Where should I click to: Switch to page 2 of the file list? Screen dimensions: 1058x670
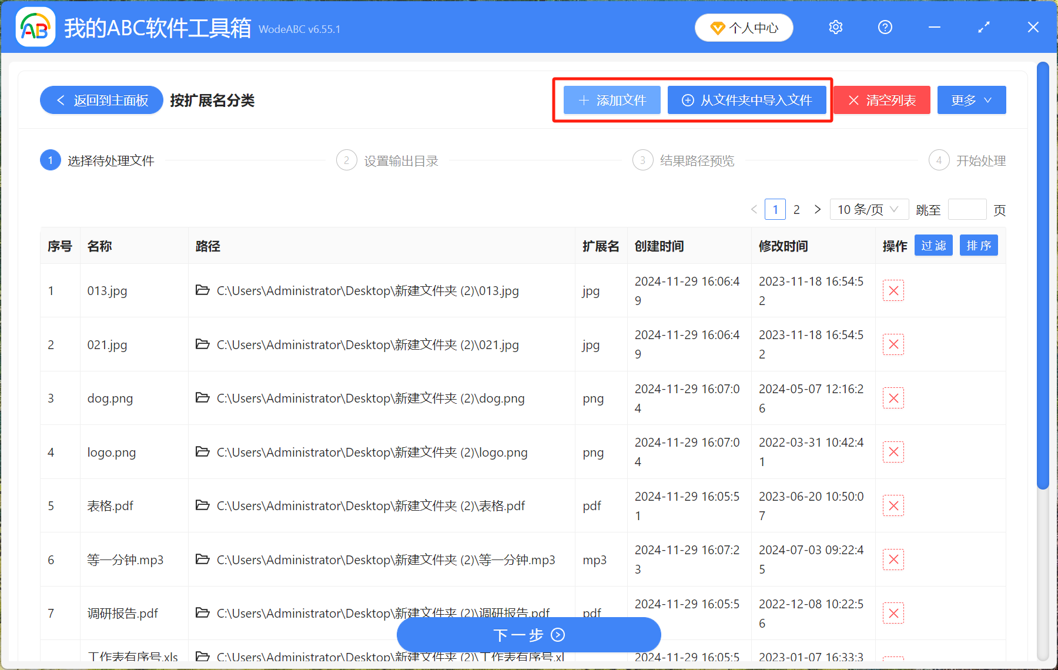[796, 209]
